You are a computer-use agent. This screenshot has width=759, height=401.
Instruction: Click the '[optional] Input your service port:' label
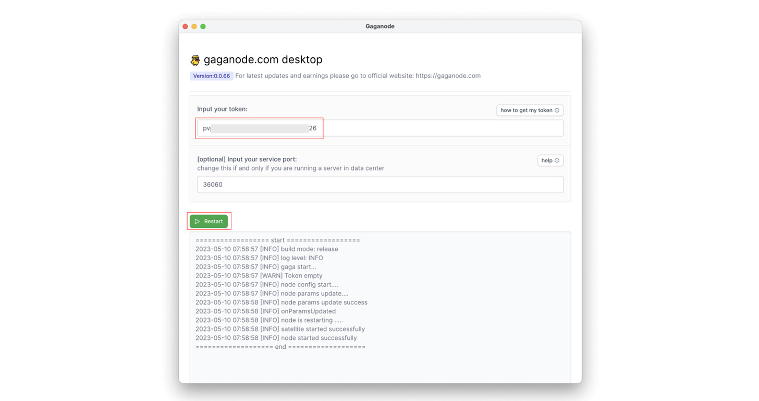(247, 159)
